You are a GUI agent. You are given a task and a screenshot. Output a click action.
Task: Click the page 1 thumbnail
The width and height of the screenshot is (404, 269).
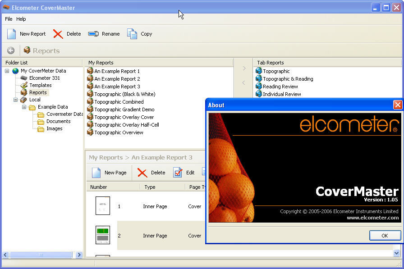pyautogui.click(x=103, y=205)
